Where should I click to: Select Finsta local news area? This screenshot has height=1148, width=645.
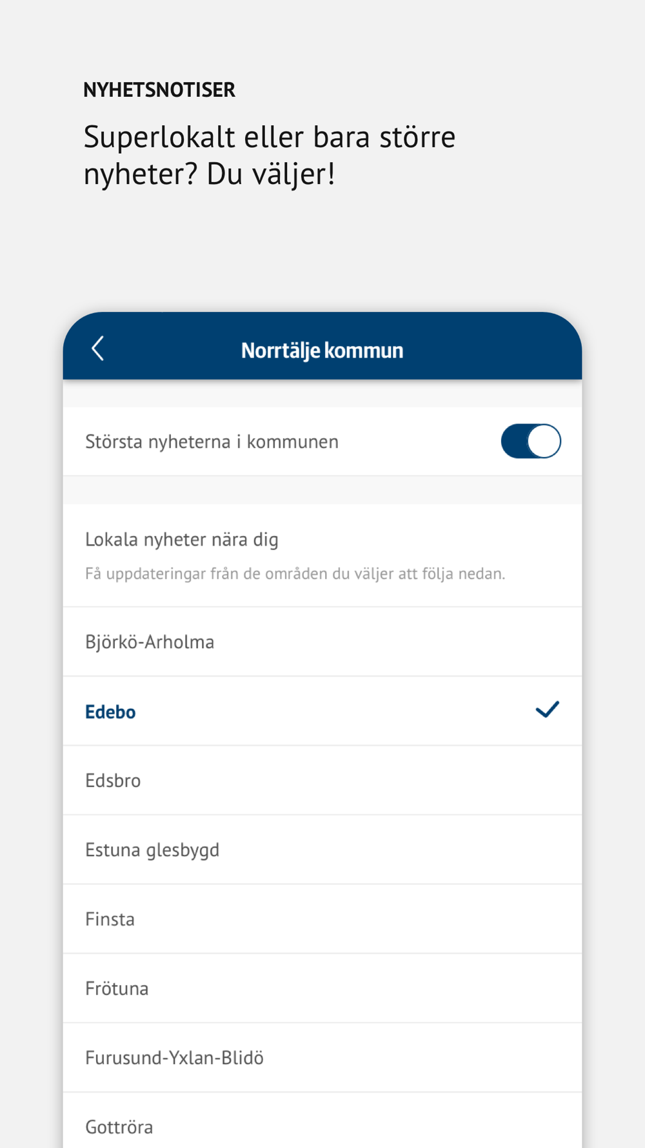pos(110,919)
